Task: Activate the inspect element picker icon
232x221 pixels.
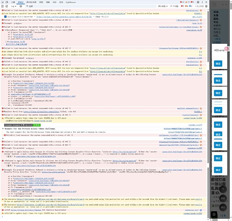Action: pyautogui.click(x=3, y=2)
